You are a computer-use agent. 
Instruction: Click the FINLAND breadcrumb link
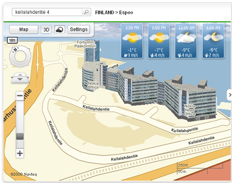pos(105,12)
